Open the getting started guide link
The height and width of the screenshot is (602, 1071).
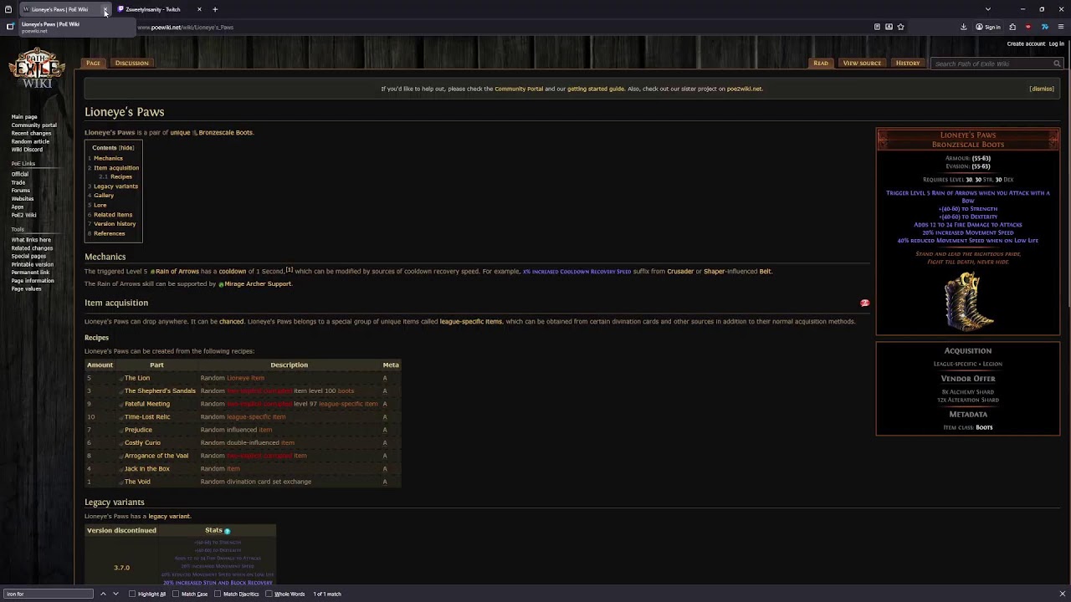pos(596,89)
